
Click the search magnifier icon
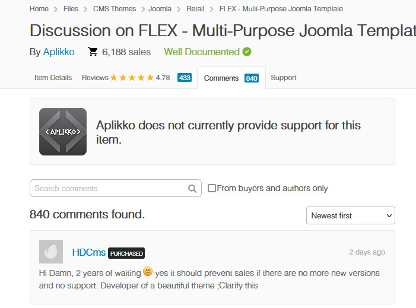[x=192, y=189]
